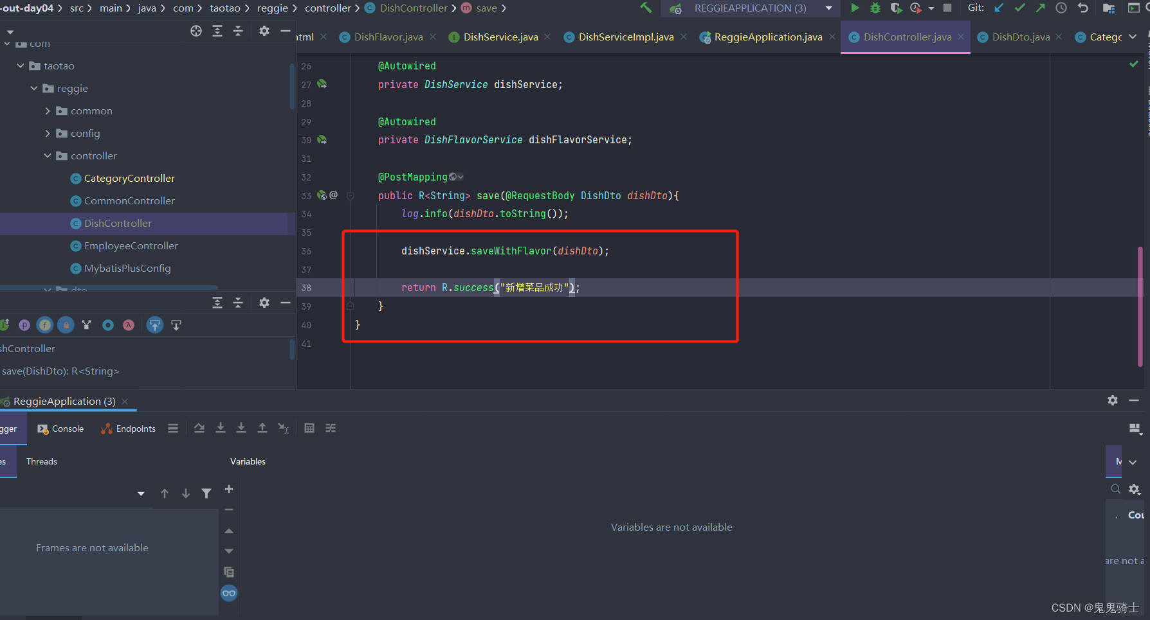This screenshot has height=620, width=1150.
Task: Run with profiler icon
Action: (916, 8)
